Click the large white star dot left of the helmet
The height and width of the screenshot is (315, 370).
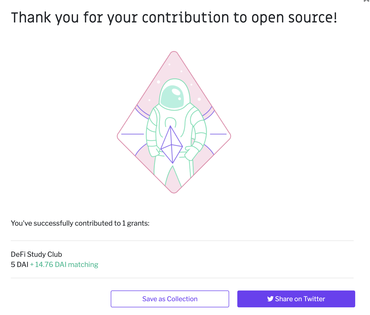(x=158, y=82)
